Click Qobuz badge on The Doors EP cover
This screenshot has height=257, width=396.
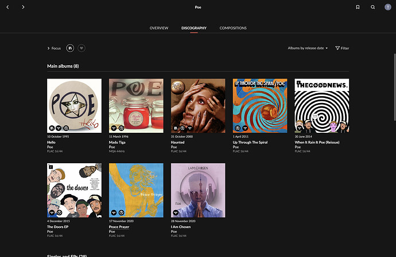click(x=59, y=213)
